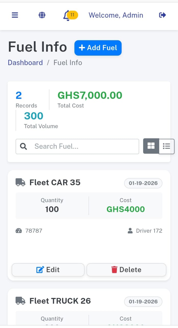Viewport: 178px width, 328px height.
Task: Click the Welcome, Admin user label
Action: point(116,15)
